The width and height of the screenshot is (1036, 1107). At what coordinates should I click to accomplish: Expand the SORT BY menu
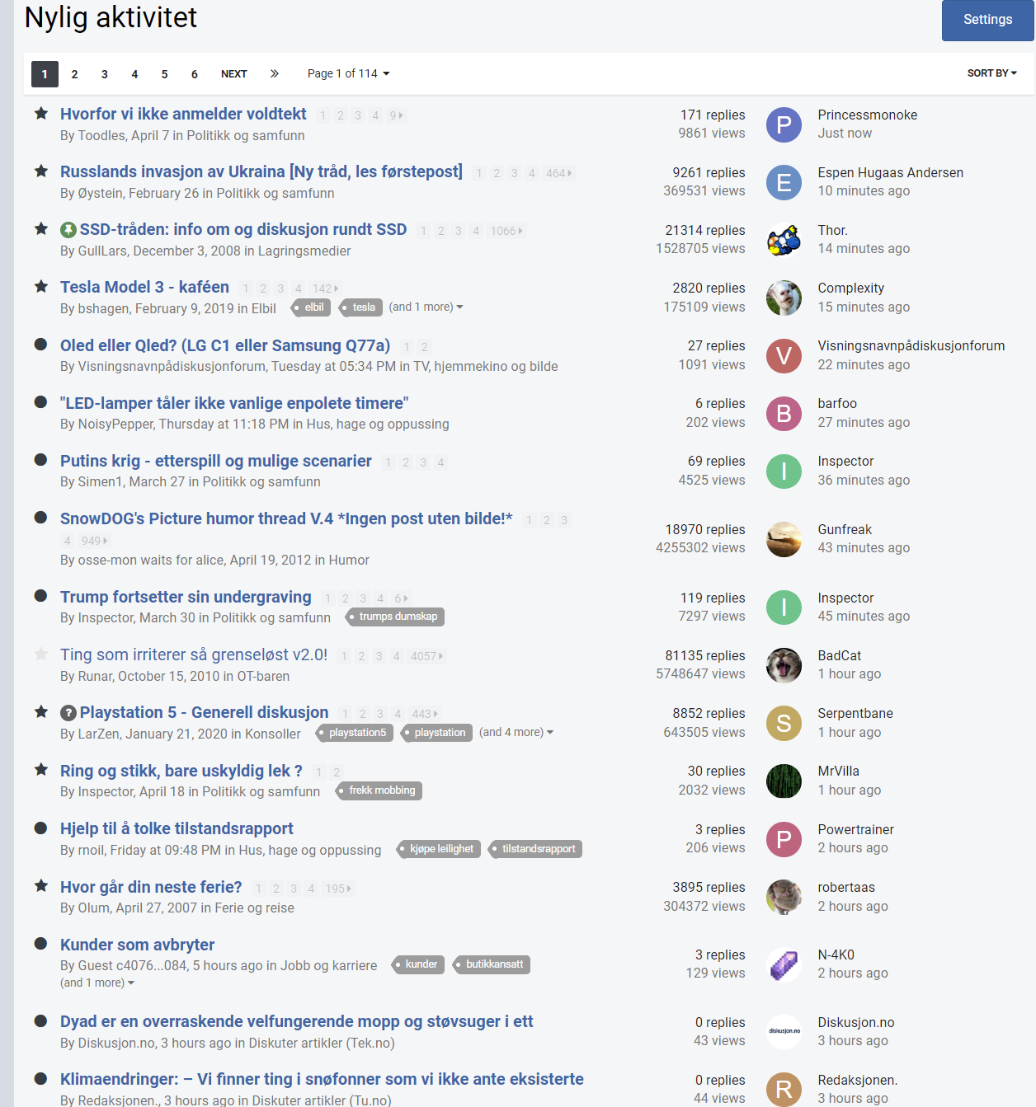click(x=991, y=73)
